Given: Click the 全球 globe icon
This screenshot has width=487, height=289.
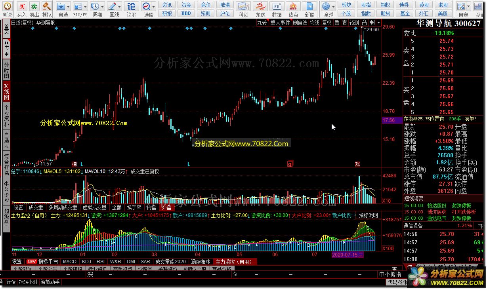Looking at the screenshot, I should (x=326, y=6).
